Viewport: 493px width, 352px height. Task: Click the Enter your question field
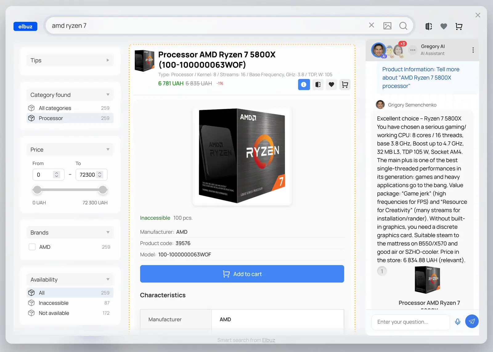[x=411, y=322]
